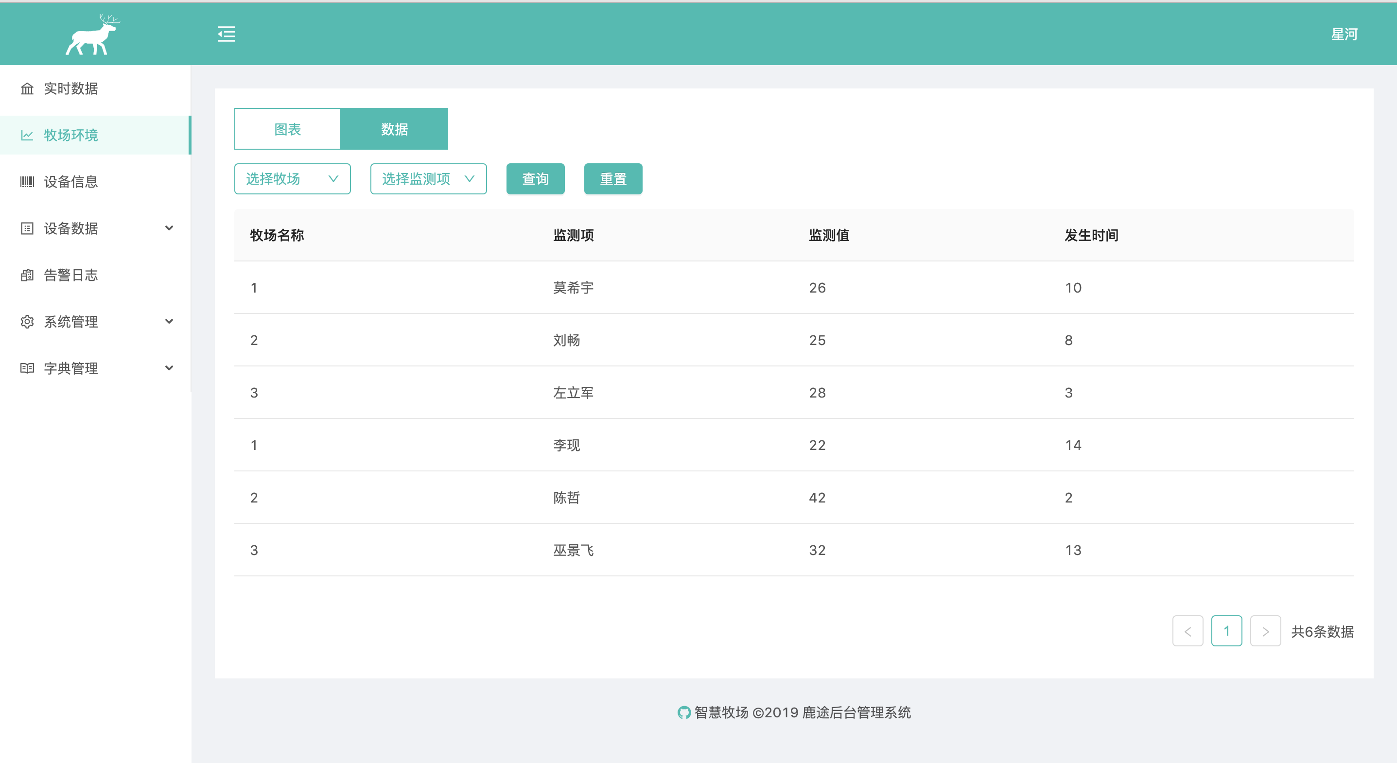This screenshot has width=1397, height=763.
Task: Expand the 设备数据 submenu chevron
Action: (x=169, y=228)
